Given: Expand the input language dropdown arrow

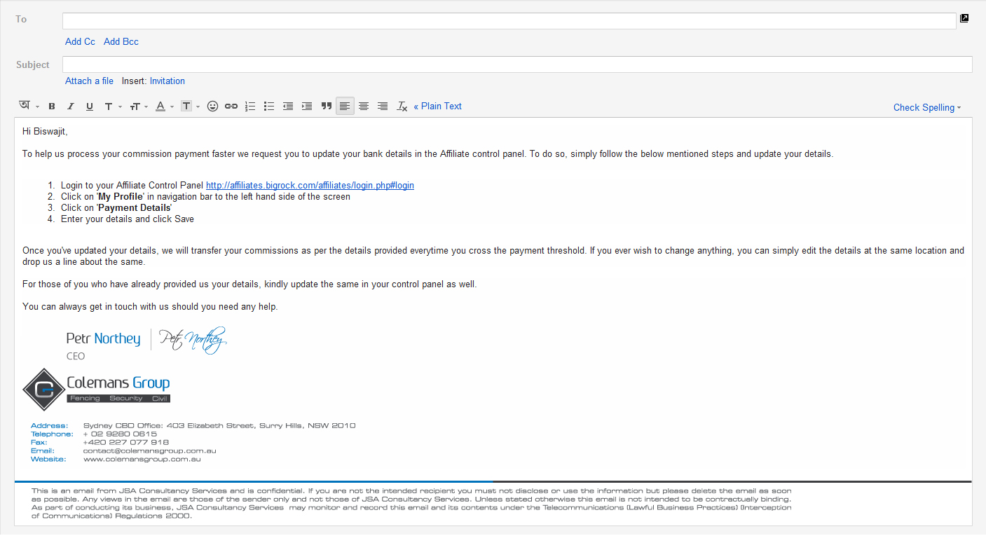Looking at the screenshot, I should [x=38, y=107].
